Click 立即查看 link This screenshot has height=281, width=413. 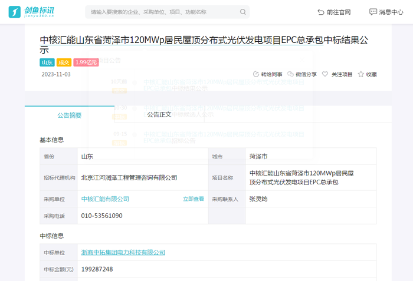(x=194, y=199)
